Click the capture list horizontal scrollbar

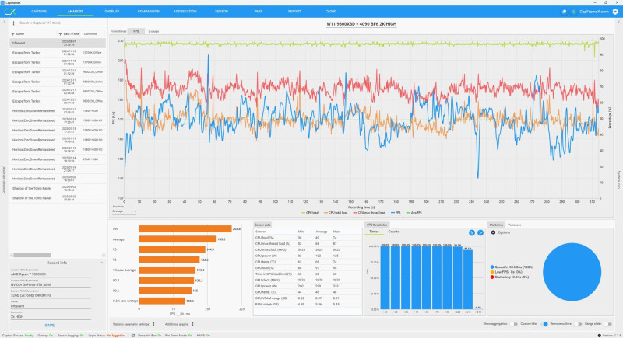[x=32, y=255]
